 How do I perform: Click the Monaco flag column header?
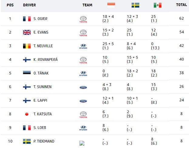pyautogui.click(x=111, y=5)
